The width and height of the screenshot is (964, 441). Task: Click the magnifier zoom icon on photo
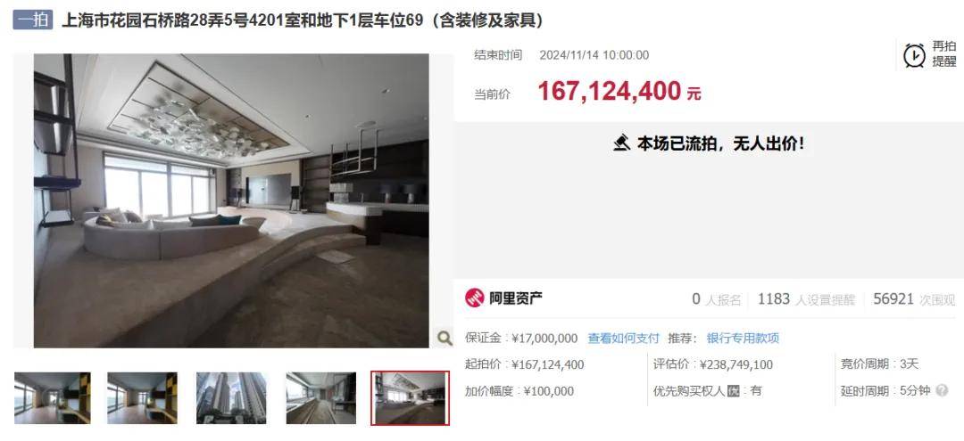point(445,338)
